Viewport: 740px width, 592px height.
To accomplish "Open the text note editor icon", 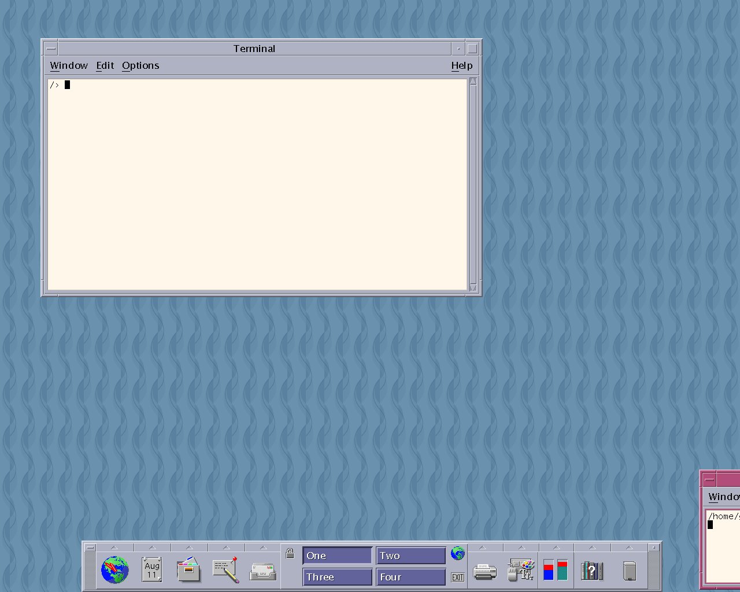I will pyautogui.click(x=225, y=570).
